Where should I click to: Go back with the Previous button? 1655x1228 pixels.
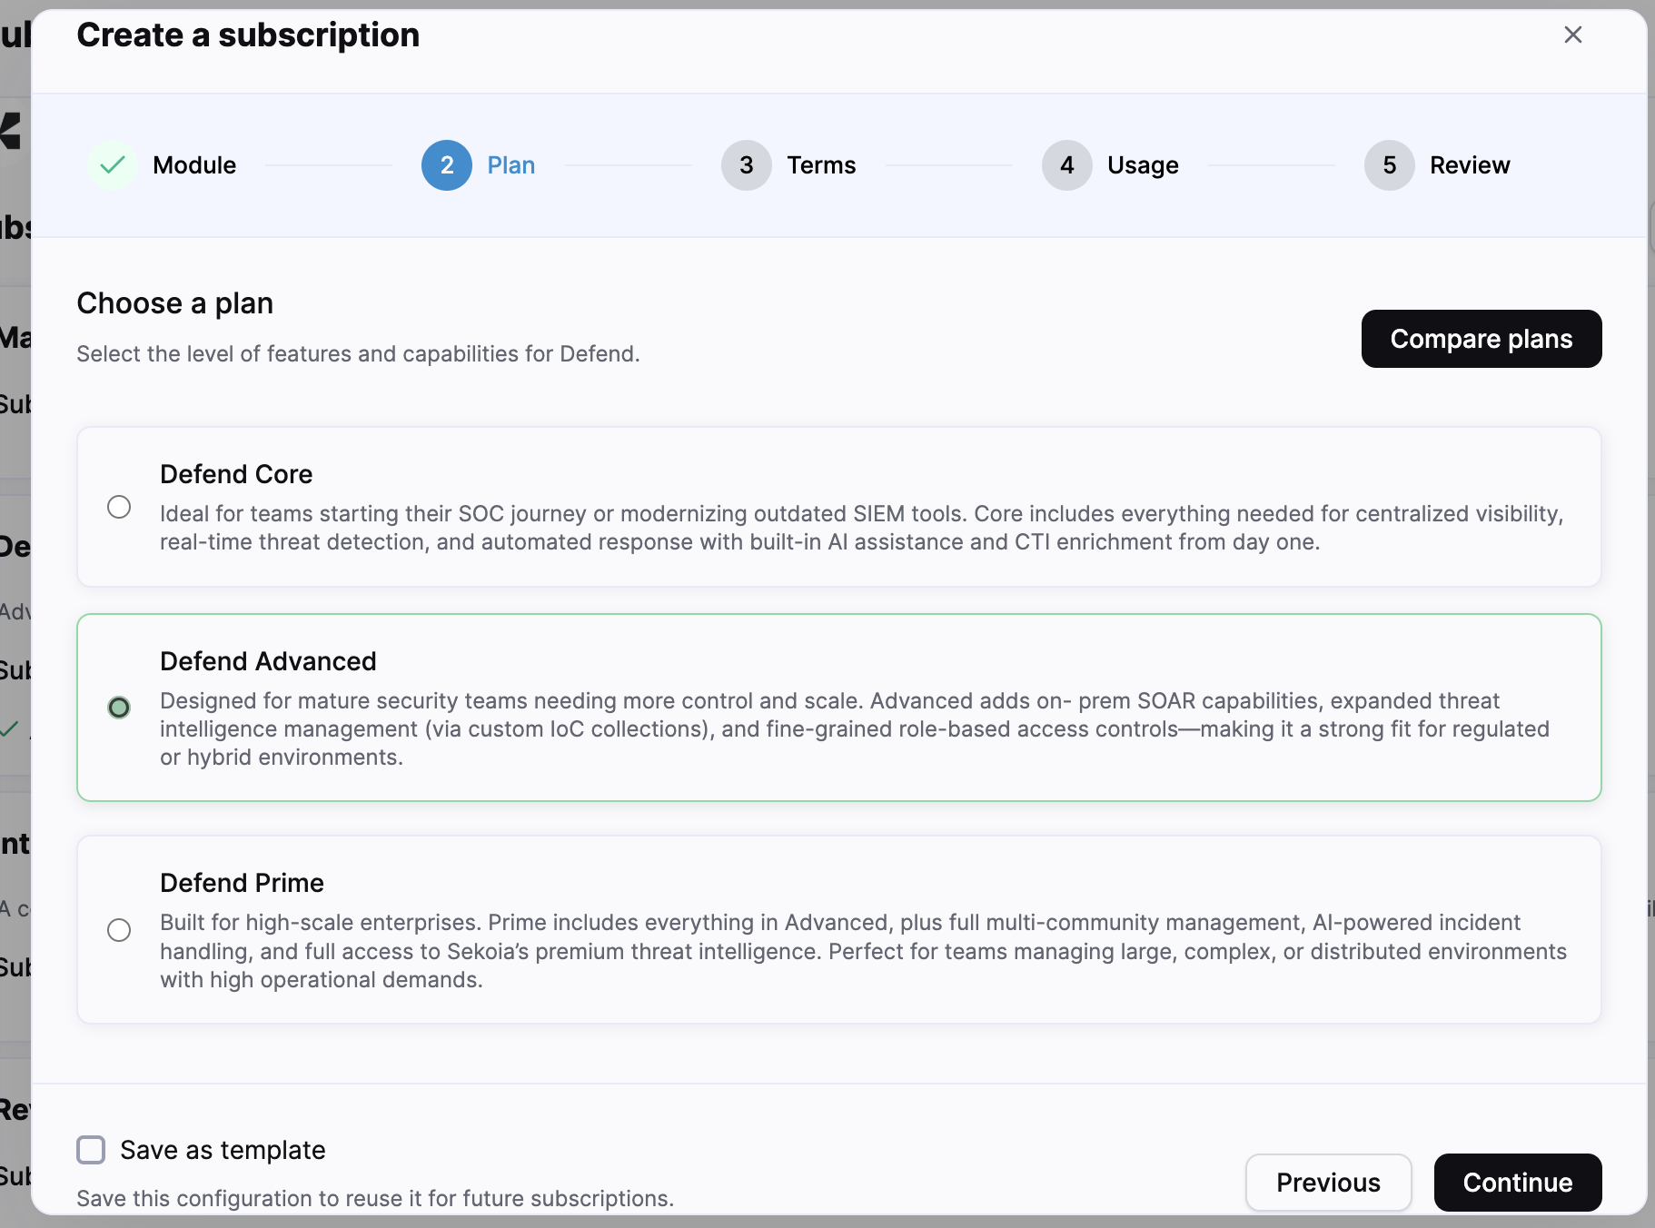coord(1328,1183)
